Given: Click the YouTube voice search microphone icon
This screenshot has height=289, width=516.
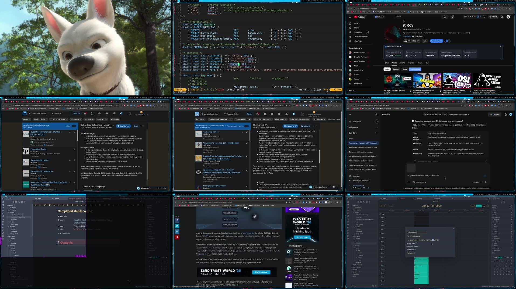Looking at the screenshot, I should pos(452,17).
